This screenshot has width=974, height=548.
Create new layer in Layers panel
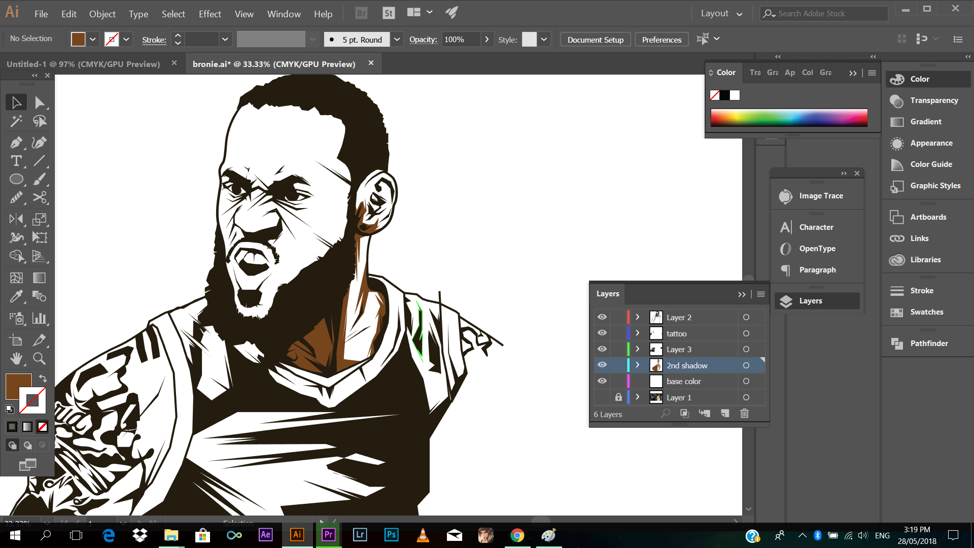(x=725, y=413)
